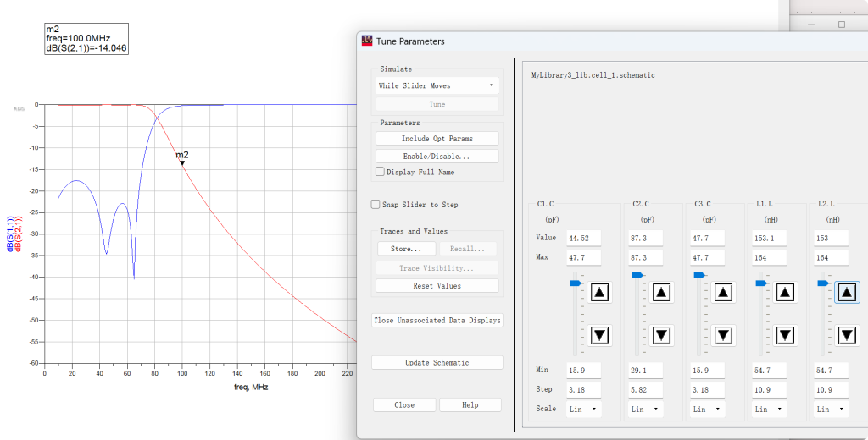The width and height of the screenshot is (868, 440).
Task: Click C1.C Step field 3.18
Action: [x=583, y=390]
